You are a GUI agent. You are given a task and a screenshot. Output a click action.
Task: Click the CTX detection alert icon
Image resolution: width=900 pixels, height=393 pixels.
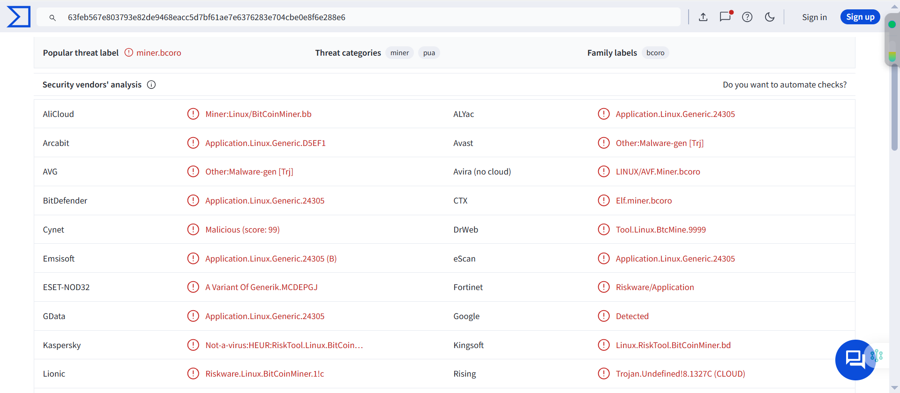(604, 200)
